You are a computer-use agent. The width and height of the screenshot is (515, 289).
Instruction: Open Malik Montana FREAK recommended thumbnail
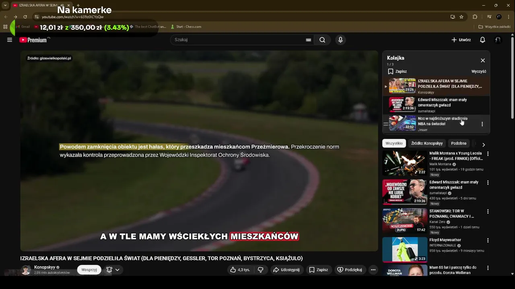(x=404, y=163)
